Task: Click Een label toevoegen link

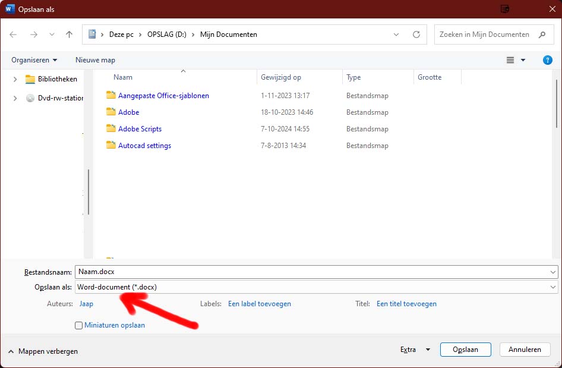Action: (x=260, y=304)
